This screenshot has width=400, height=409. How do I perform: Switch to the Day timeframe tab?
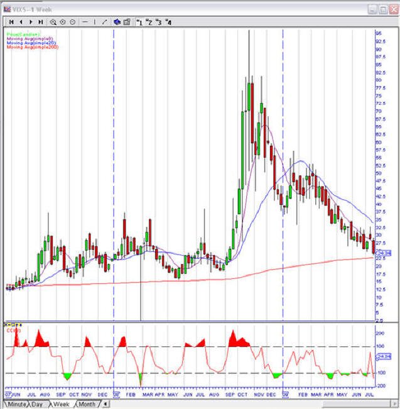coord(38,404)
